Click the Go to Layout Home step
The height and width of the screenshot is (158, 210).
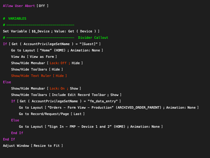coord(57,50)
